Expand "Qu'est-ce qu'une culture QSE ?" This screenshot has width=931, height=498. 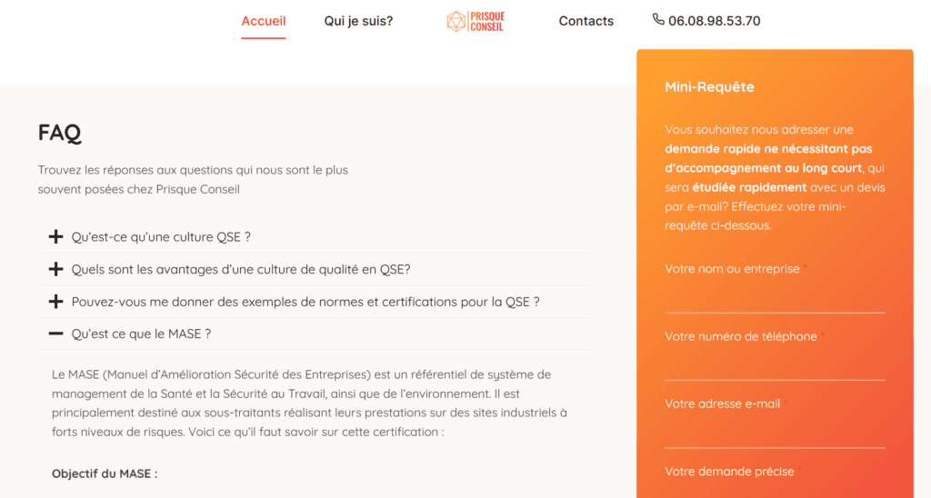161,237
